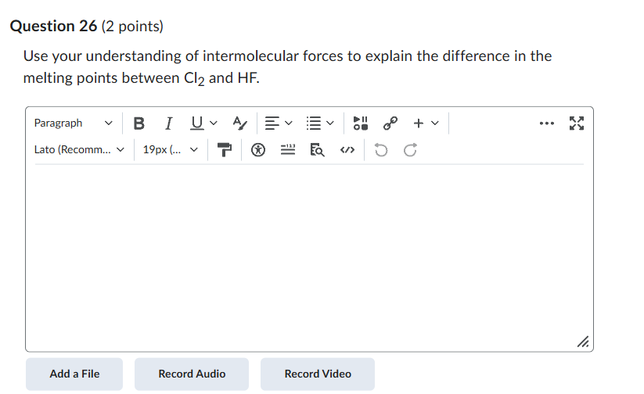Click the Question 26 heading
This screenshot has height=394, width=644.
click(53, 26)
